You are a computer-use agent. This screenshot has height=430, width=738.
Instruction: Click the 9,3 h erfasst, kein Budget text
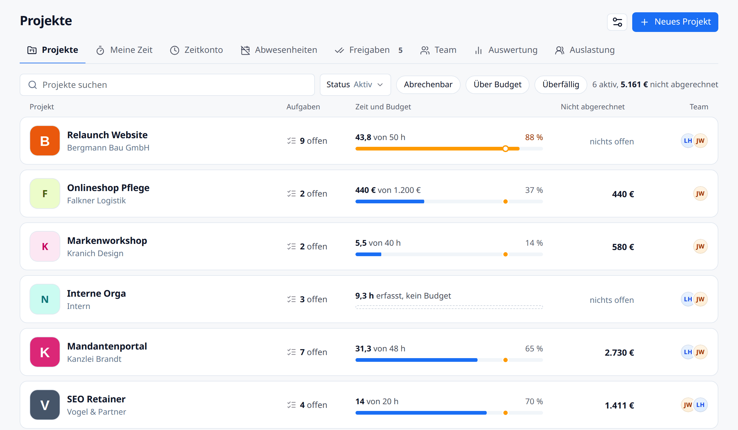(x=403, y=296)
